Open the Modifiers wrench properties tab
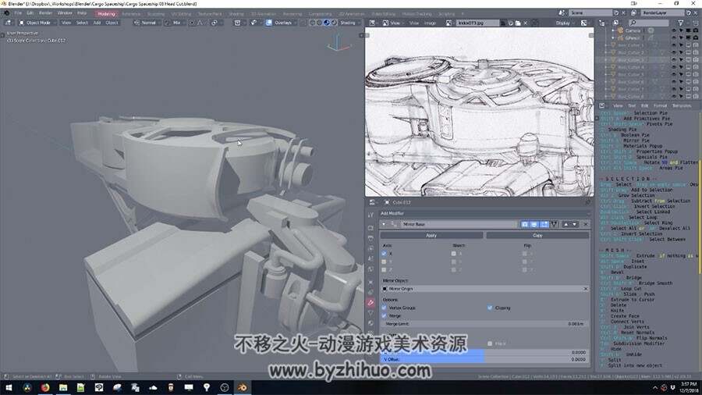 (x=370, y=303)
